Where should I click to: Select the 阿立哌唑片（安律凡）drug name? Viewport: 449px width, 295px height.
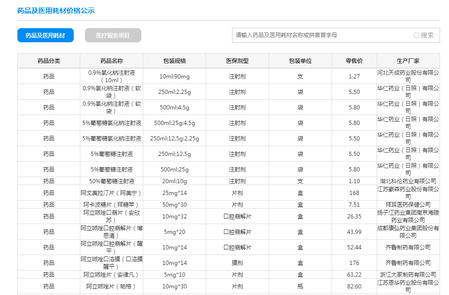[x=112, y=274]
